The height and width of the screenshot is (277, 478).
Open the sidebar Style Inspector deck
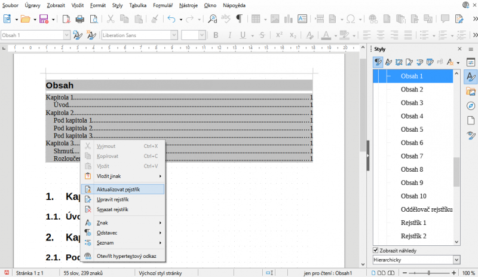click(471, 135)
